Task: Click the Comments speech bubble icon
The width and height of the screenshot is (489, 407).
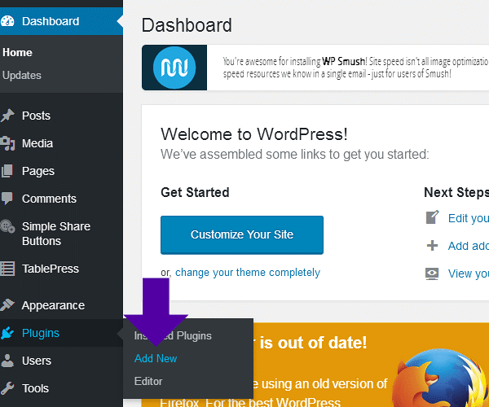Action: (7, 199)
